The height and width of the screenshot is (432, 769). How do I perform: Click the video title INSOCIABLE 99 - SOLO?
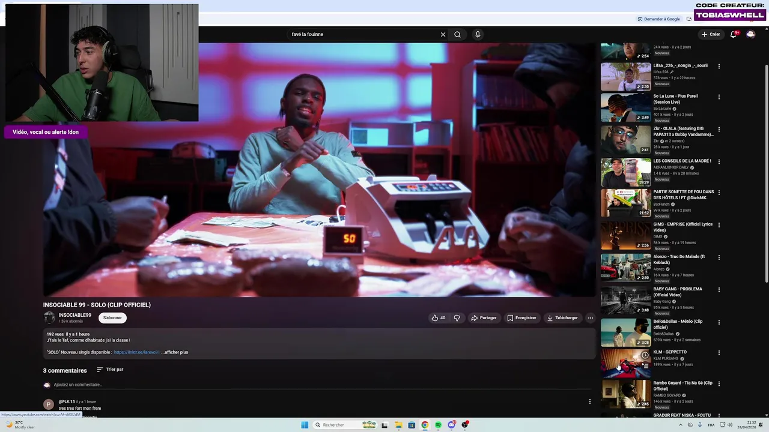tap(97, 305)
